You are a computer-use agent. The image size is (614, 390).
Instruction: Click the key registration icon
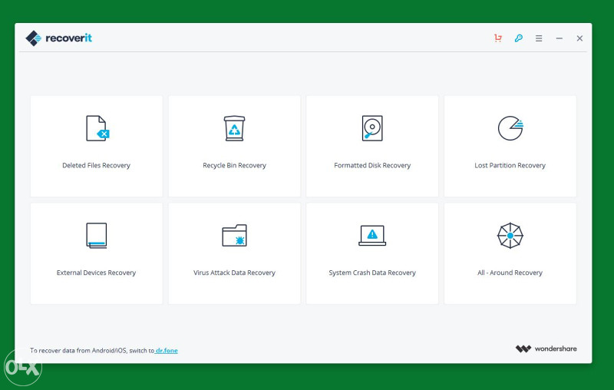pos(519,38)
